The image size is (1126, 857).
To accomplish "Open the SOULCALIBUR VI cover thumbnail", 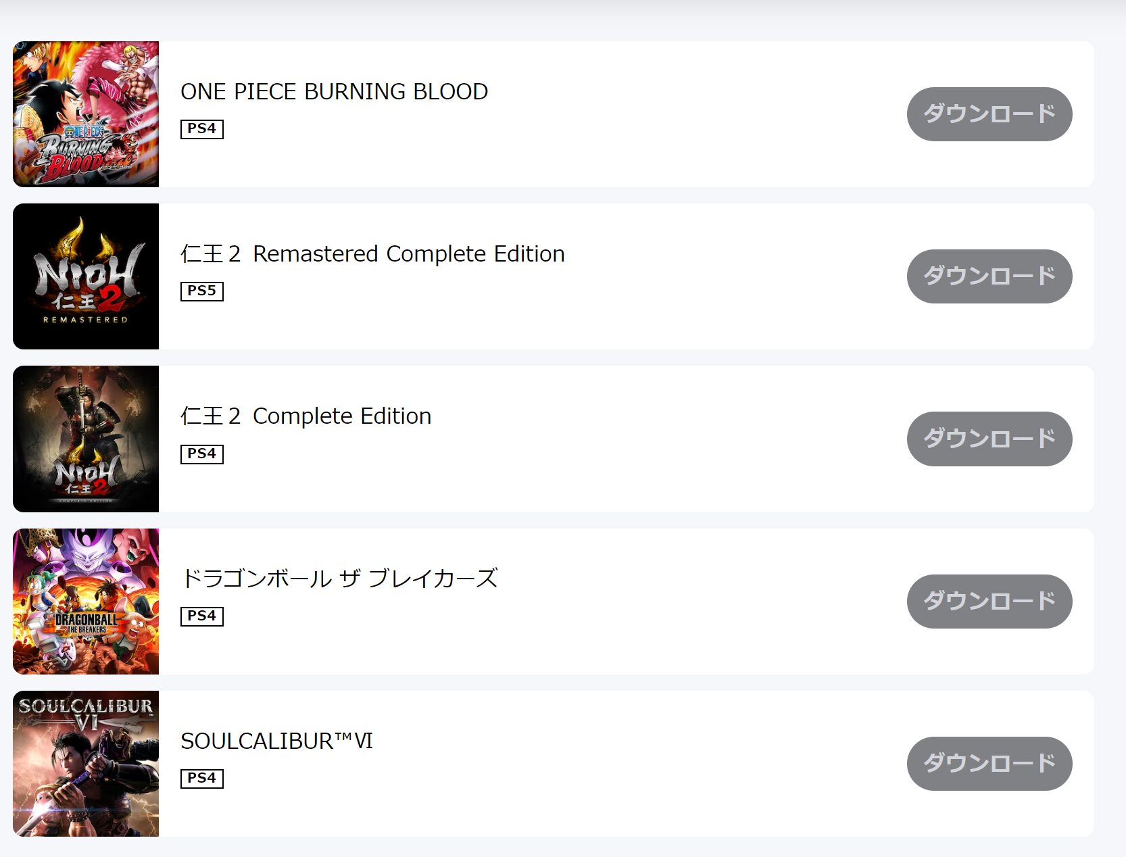I will [86, 764].
